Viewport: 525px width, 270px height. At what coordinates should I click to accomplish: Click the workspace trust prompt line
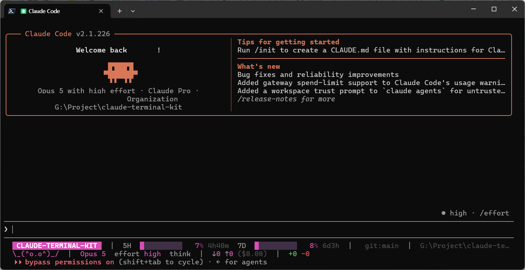pos(371,91)
